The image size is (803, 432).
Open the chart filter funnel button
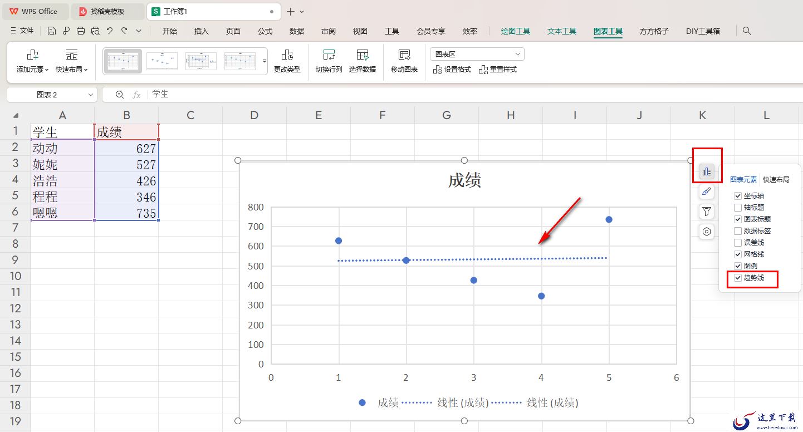[x=707, y=212]
